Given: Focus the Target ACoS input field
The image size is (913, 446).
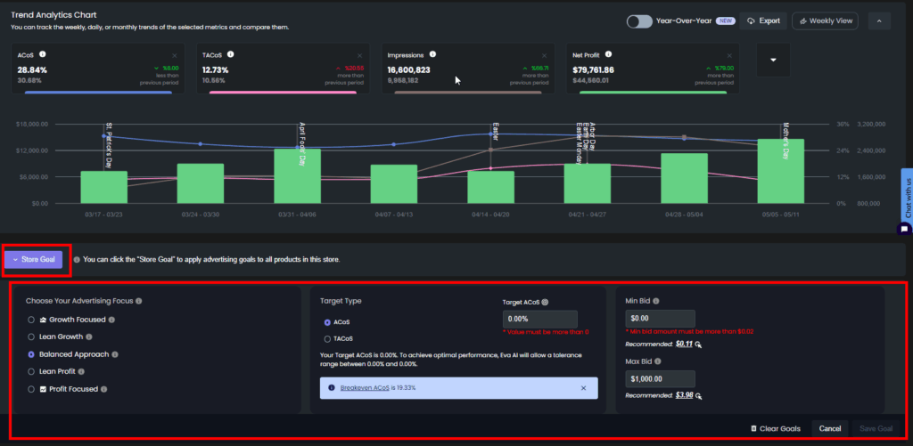Looking at the screenshot, I should [x=539, y=320].
